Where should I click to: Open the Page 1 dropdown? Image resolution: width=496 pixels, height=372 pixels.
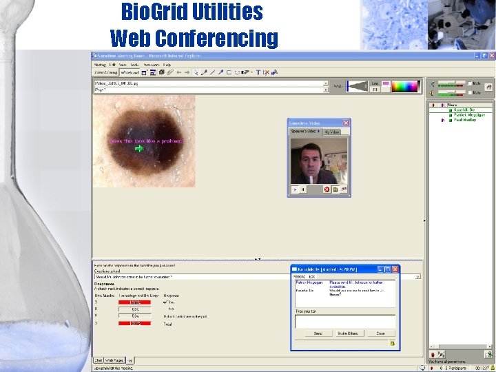coord(325,90)
